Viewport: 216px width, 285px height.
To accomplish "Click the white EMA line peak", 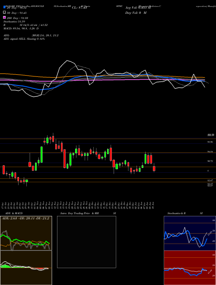I will pyautogui.click(x=67, y=61).
